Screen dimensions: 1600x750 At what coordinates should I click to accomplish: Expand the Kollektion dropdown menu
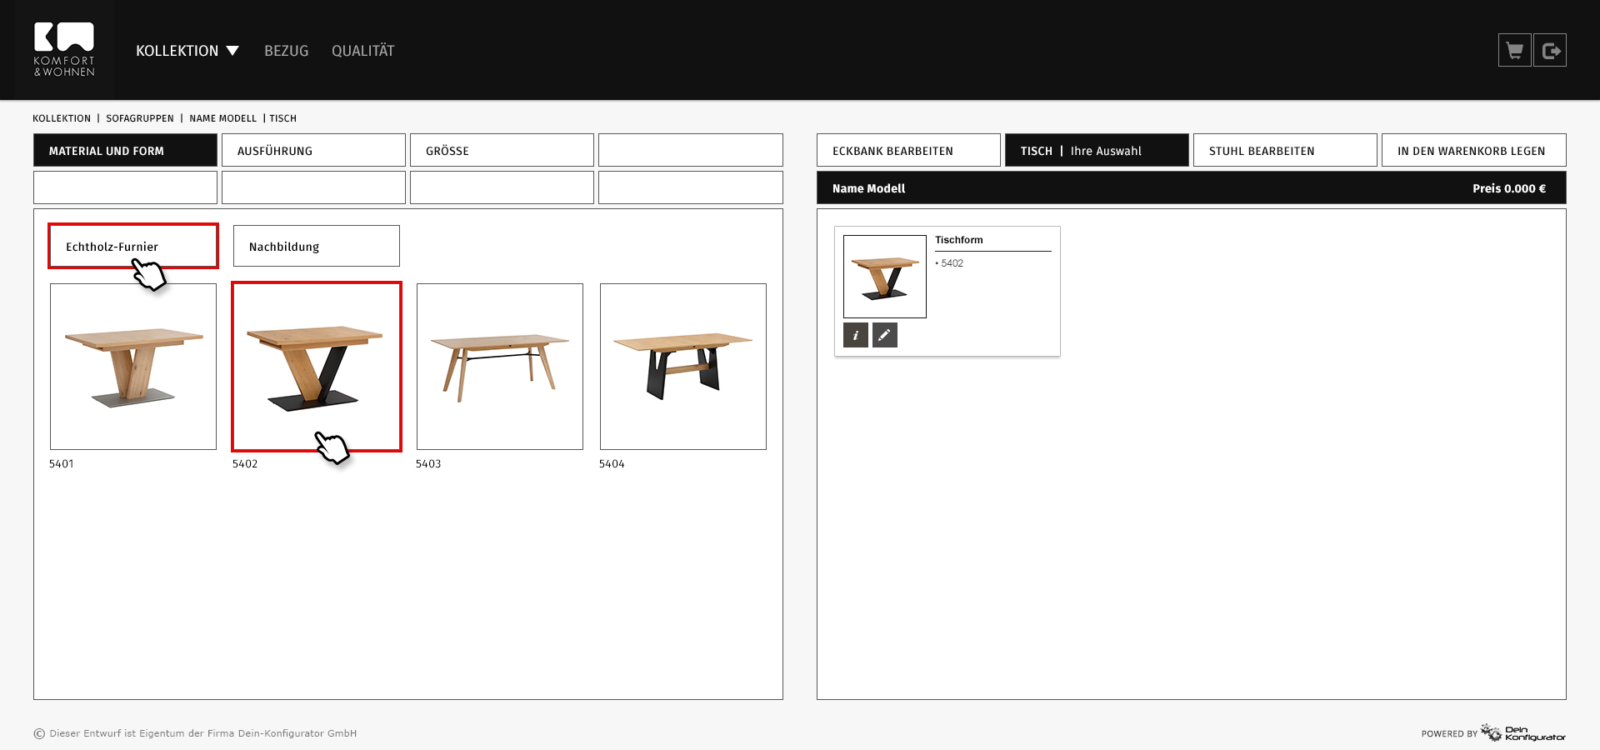pyautogui.click(x=187, y=51)
